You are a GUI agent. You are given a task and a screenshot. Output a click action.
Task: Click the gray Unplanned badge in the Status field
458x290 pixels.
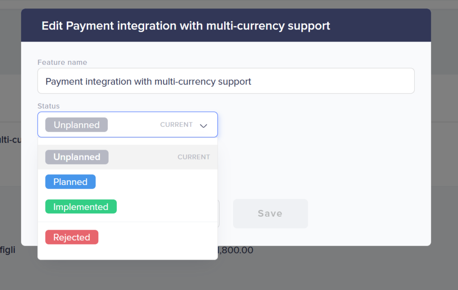76,125
